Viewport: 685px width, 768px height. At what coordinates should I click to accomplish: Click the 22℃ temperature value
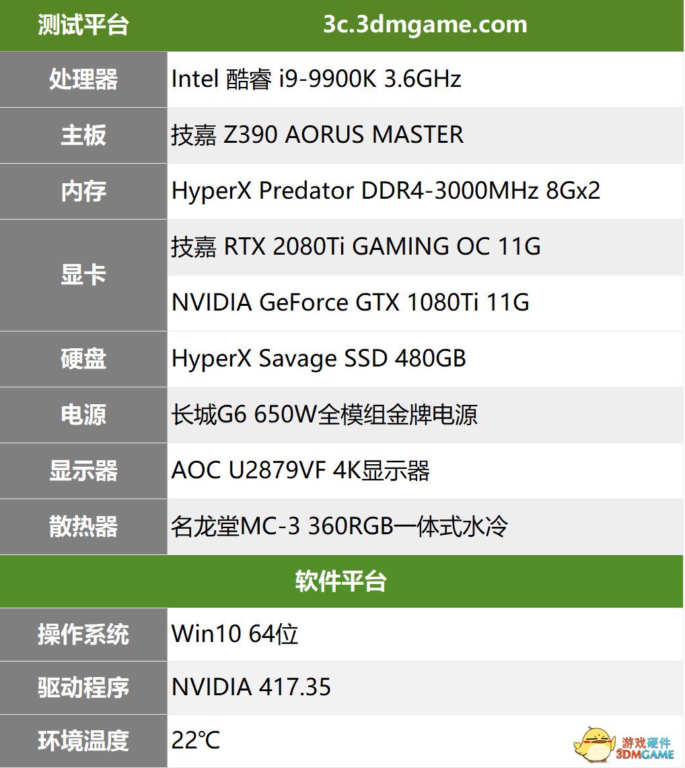[x=196, y=740]
